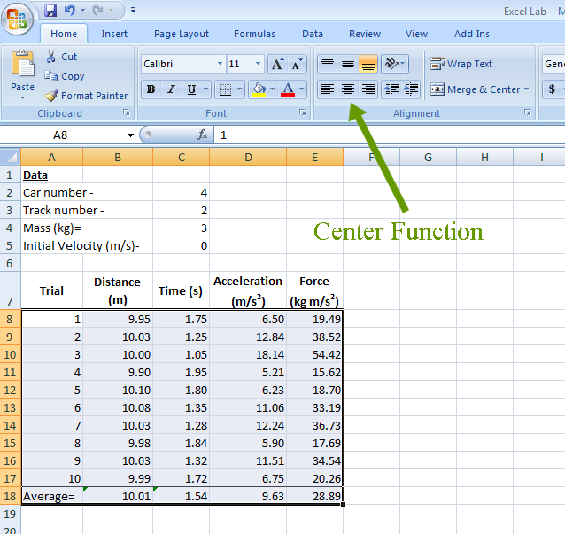
Task: Copy the selected cells
Action: coord(65,76)
